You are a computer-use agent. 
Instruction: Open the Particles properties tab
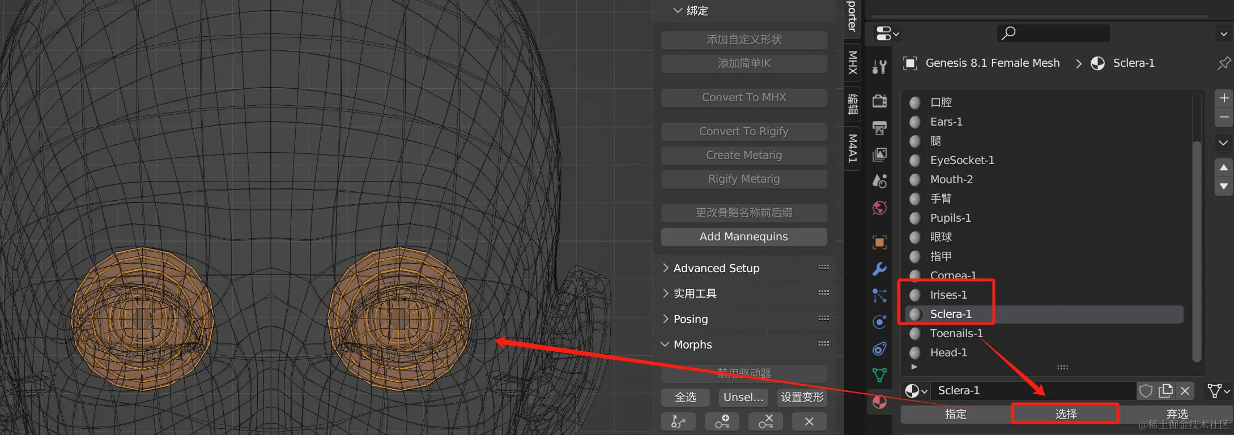(x=879, y=295)
